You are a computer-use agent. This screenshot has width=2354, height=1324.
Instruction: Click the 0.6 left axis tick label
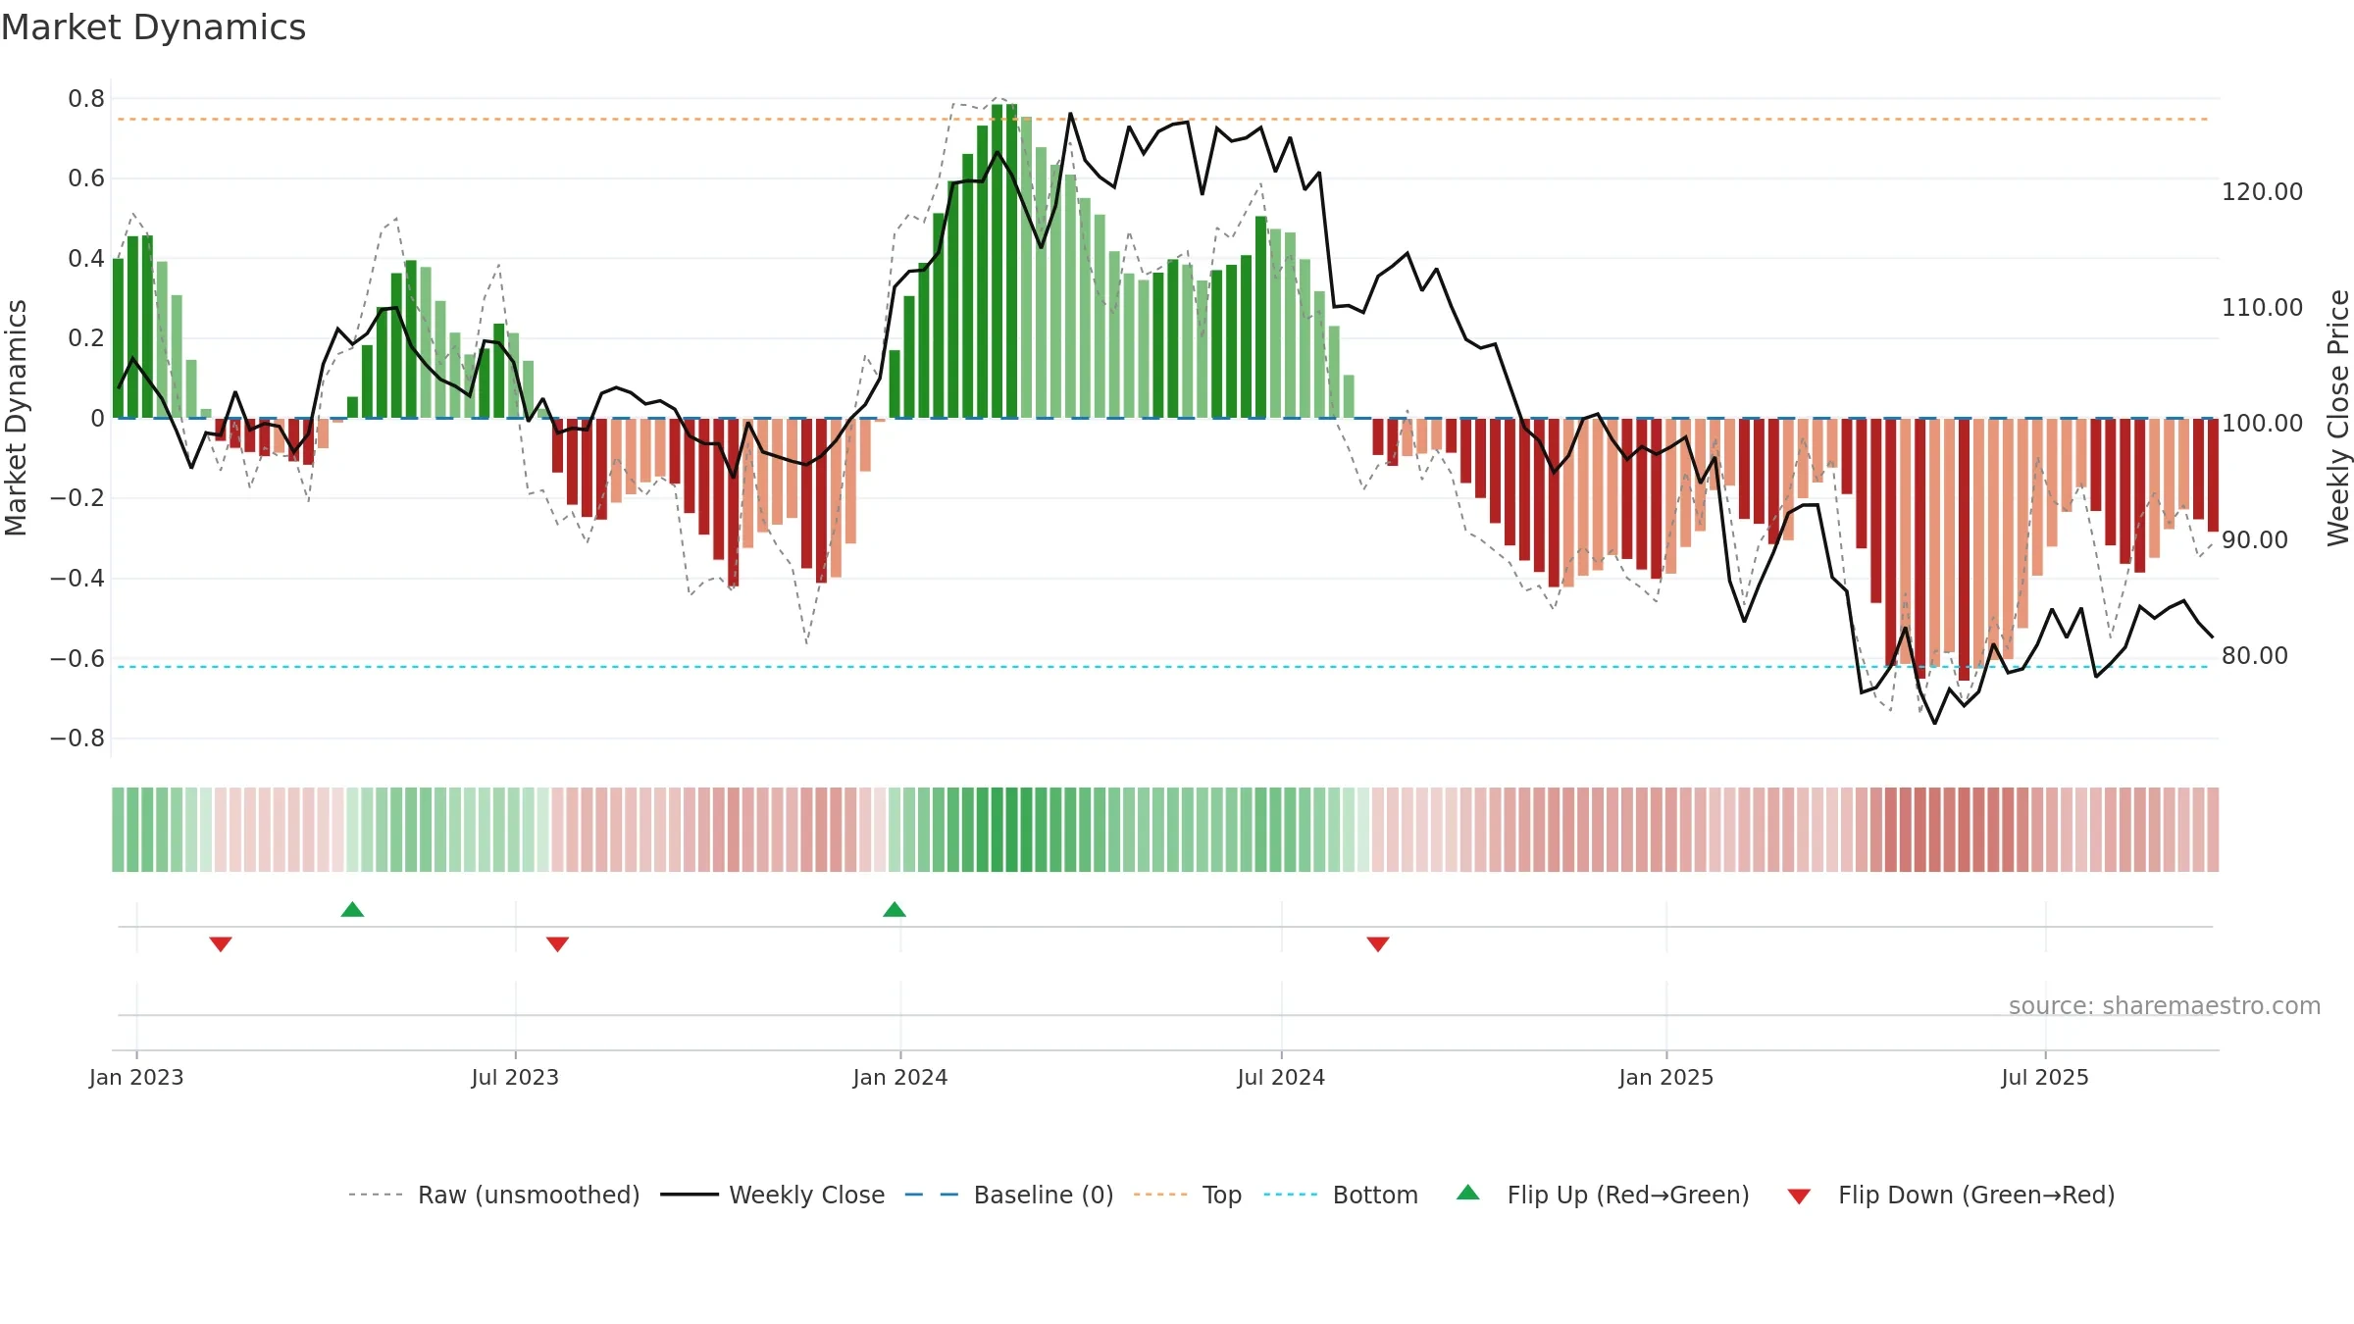point(86,178)
